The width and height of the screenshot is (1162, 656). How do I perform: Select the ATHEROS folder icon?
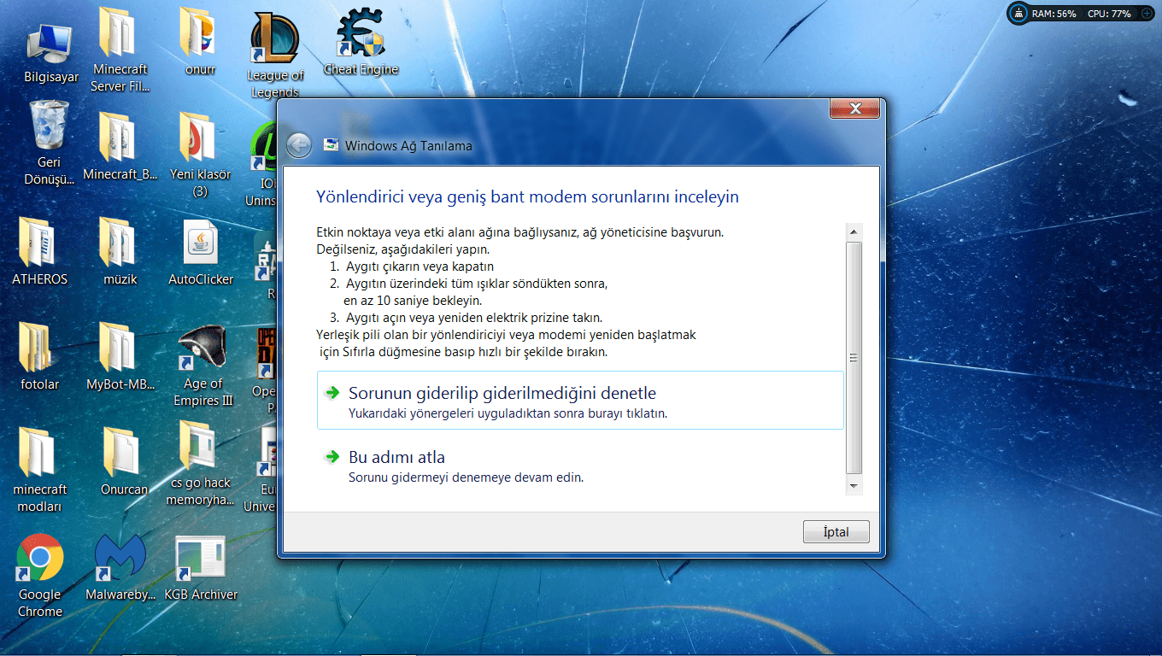(39, 250)
